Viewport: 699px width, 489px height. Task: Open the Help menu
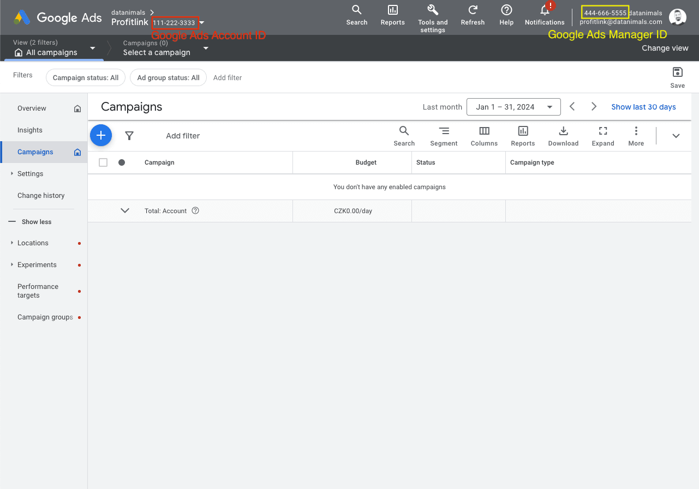(506, 15)
